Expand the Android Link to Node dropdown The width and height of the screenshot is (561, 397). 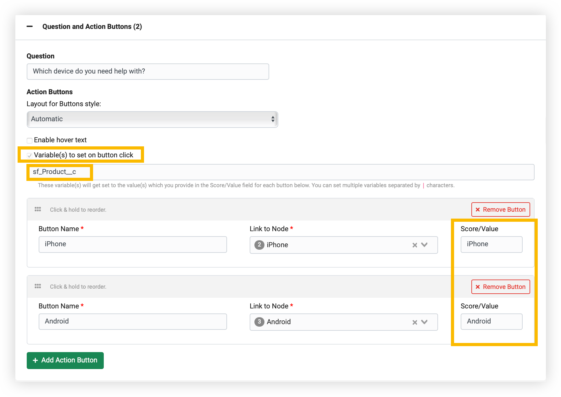(425, 322)
